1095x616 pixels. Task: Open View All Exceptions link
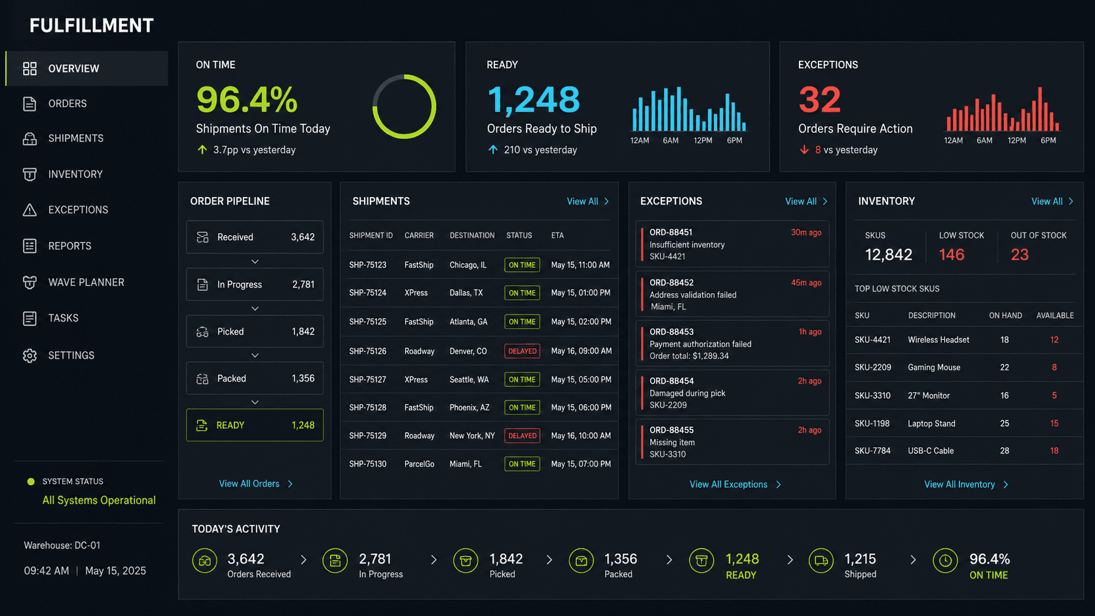pyautogui.click(x=735, y=484)
